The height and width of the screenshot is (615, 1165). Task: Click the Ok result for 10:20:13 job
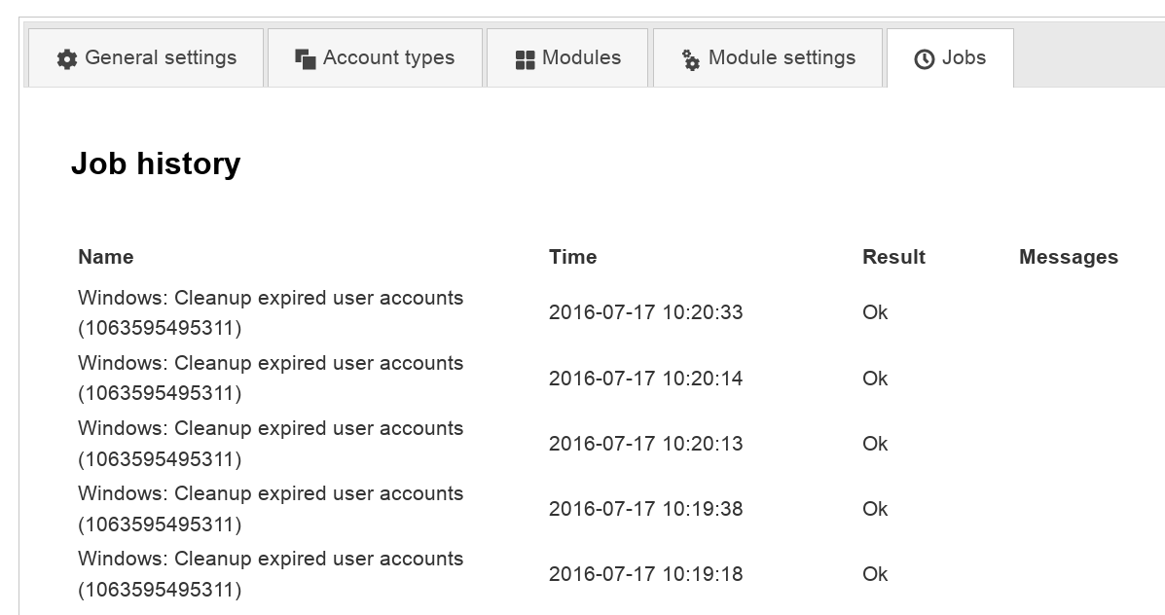click(x=875, y=444)
